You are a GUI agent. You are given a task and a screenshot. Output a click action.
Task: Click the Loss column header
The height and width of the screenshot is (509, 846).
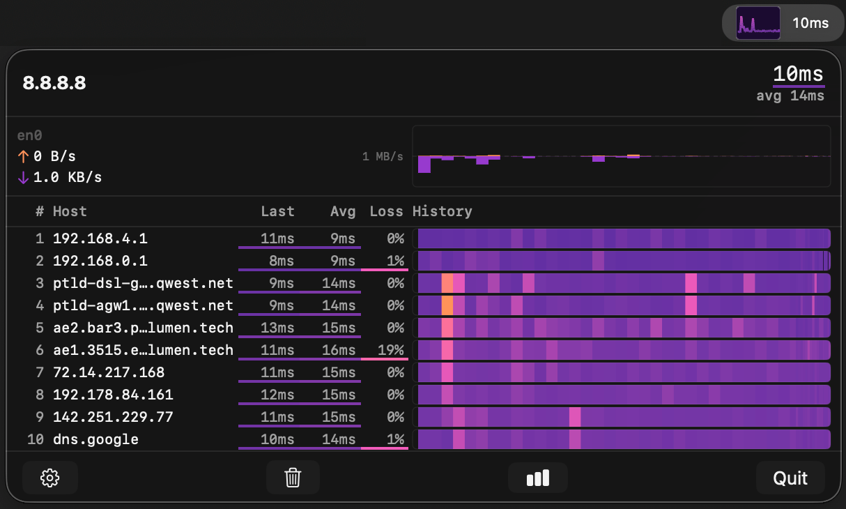tap(386, 211)
